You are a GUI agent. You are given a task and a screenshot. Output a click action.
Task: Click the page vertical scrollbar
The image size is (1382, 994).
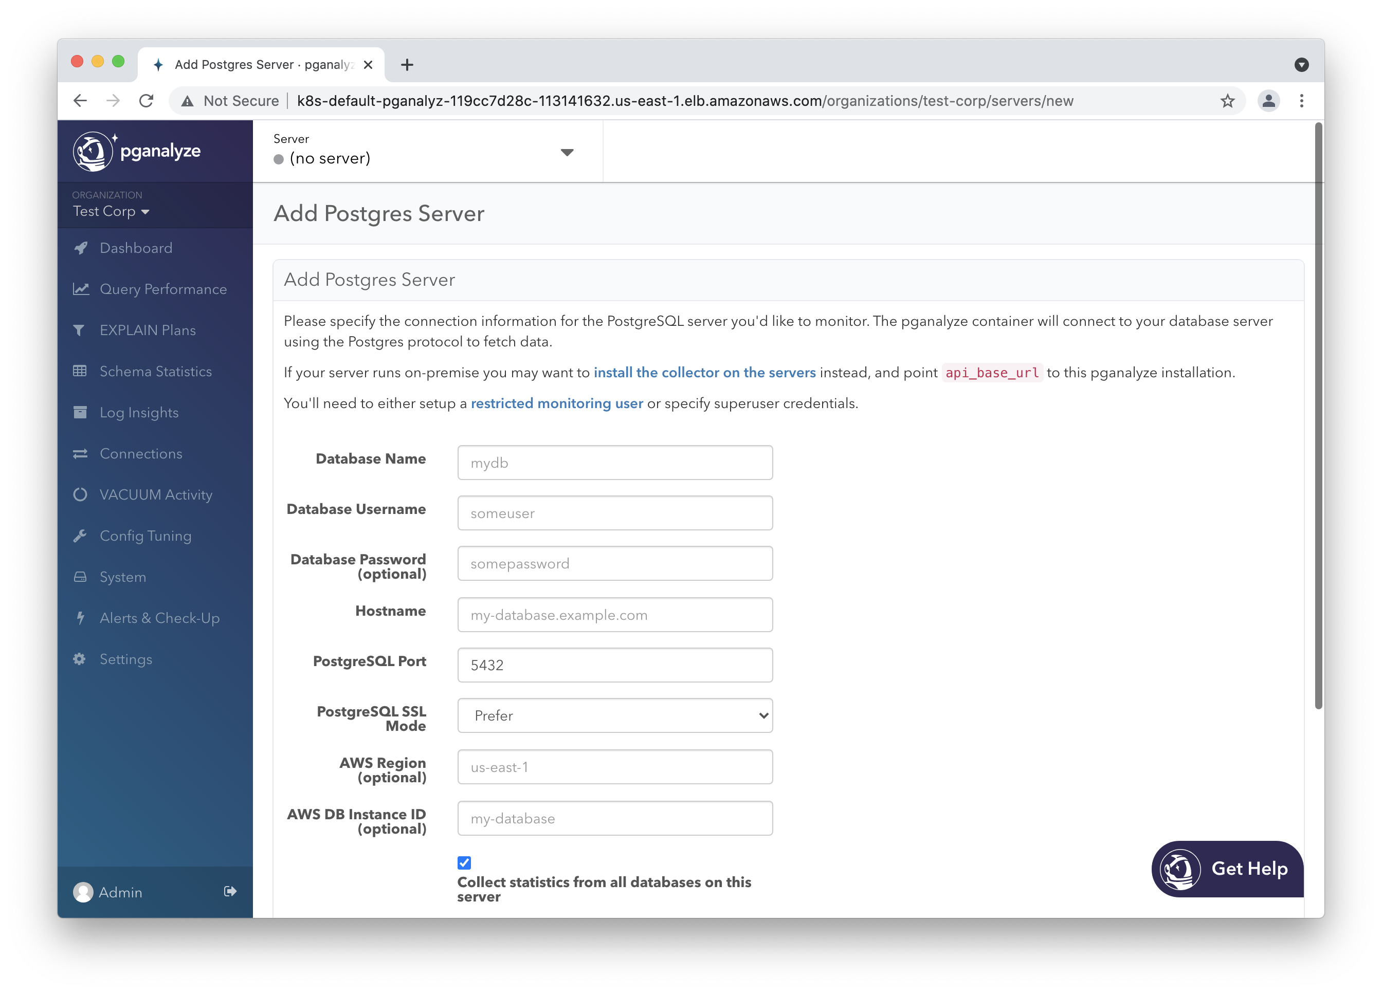(1319, 415)
